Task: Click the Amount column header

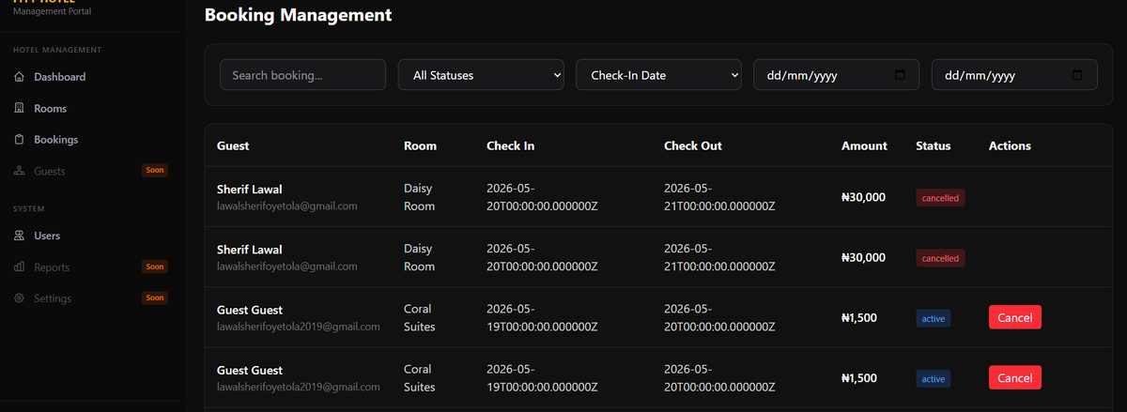Action: [864, 146]
